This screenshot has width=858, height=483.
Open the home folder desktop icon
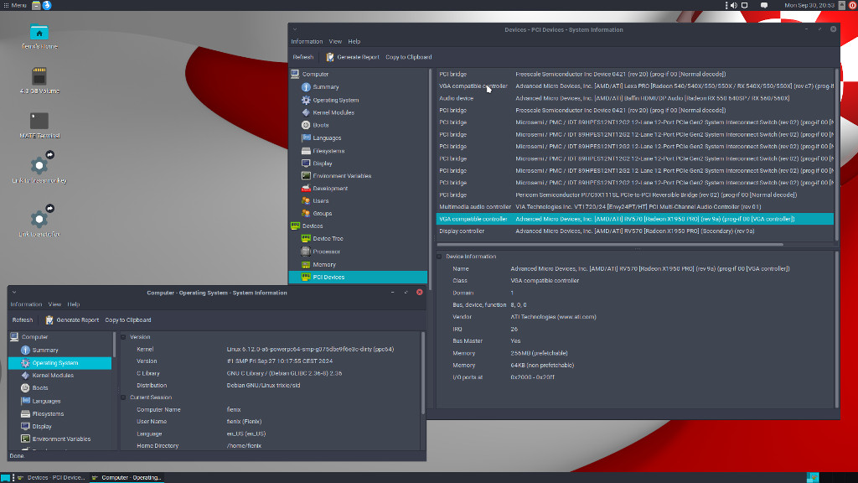pyautogui.click(x=39, y=37)
